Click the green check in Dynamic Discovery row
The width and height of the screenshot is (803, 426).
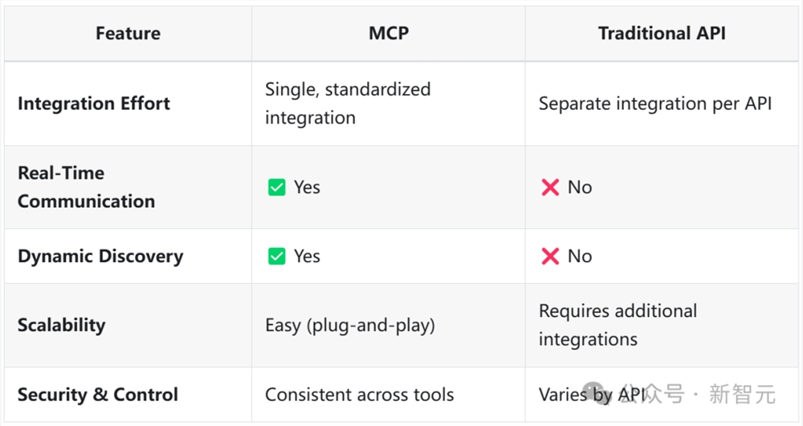[x=276, y=257]
